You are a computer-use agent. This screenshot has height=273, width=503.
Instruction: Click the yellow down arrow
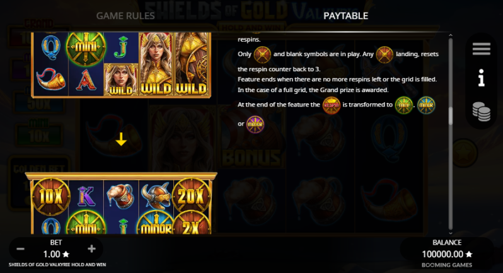point(121,139)
